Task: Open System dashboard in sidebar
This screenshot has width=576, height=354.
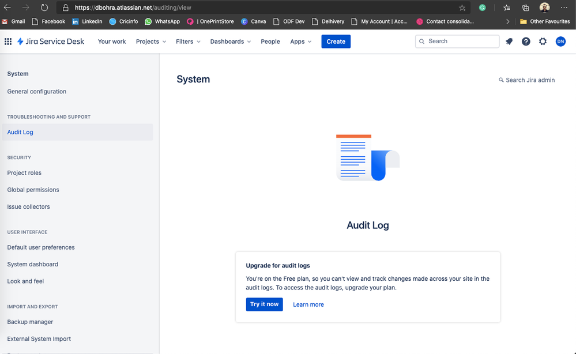Action: (x=33, y=265)
